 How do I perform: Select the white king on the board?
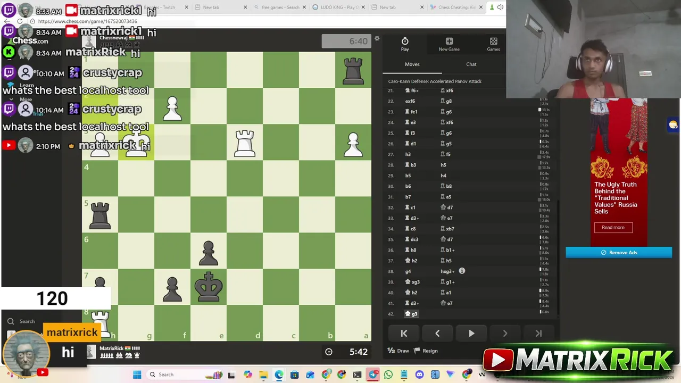pos(136,143)
